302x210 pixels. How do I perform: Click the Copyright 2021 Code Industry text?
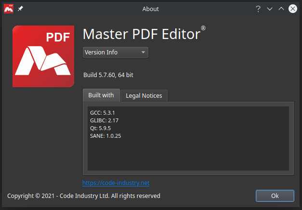pos(84,196)
